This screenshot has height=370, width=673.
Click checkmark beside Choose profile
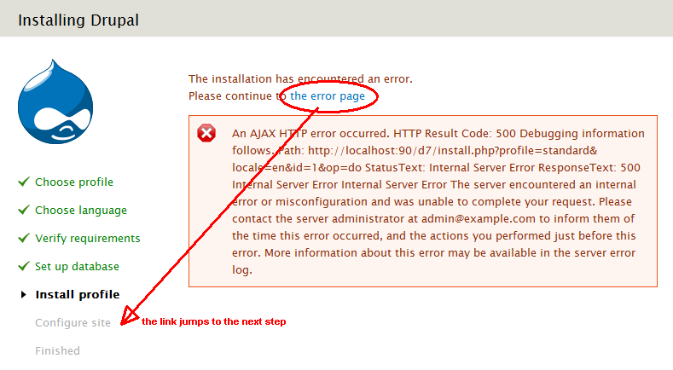(24, 182)
